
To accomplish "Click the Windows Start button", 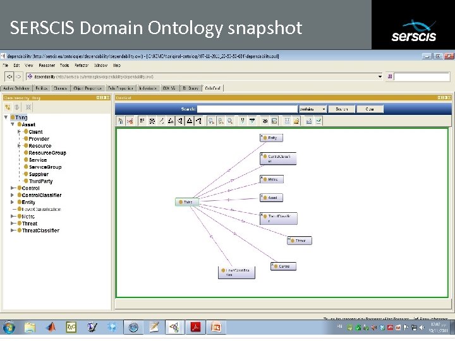I will pyautogui.click(x=9, y=328).
